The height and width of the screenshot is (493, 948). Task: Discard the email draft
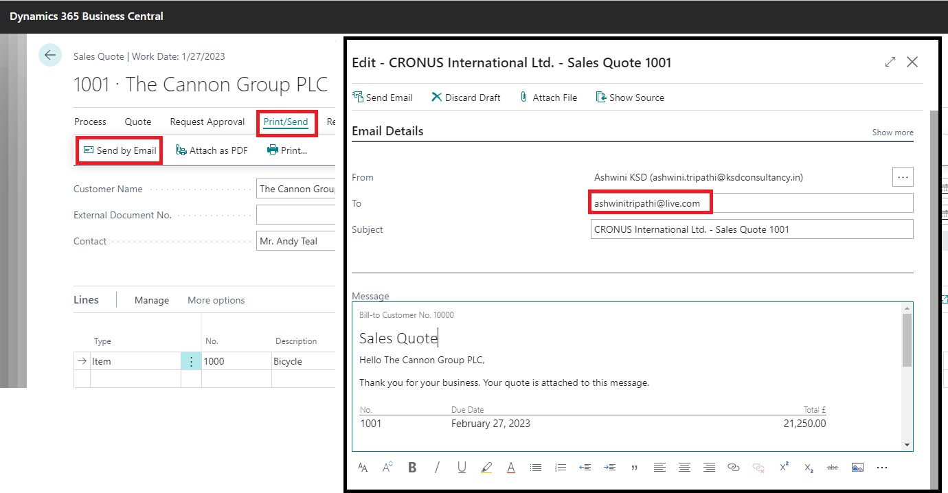(x=466, y=98)
